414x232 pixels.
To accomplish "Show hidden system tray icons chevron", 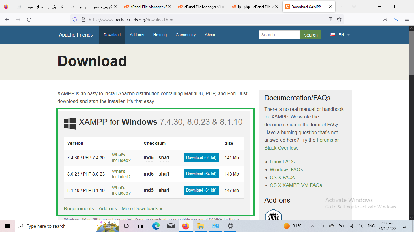I will tap(312, 226).
